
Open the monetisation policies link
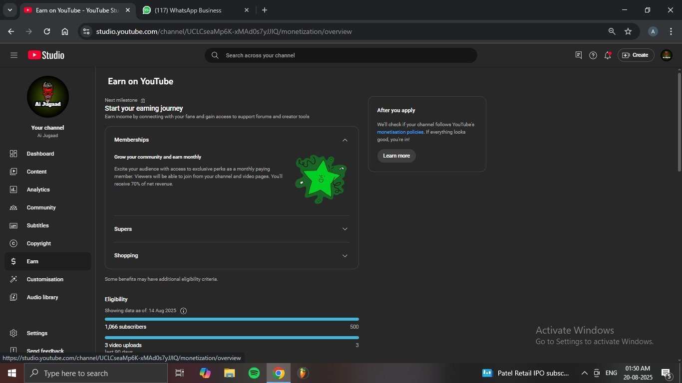click(x=400, y=132)
